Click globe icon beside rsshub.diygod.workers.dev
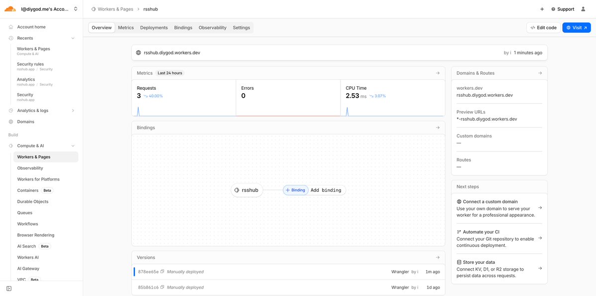 pyautogui.click(x=138, y=53)
